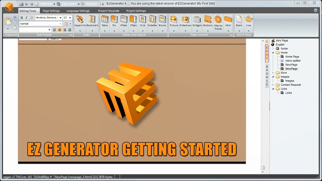Insert a Live php page
The image size is (322, 181).
pos(249,19)
